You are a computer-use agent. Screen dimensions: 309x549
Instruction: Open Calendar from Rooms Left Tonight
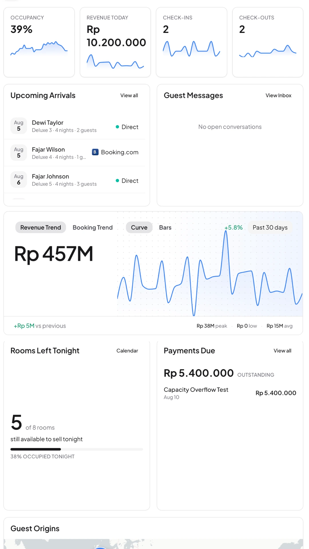pos(127,351)
